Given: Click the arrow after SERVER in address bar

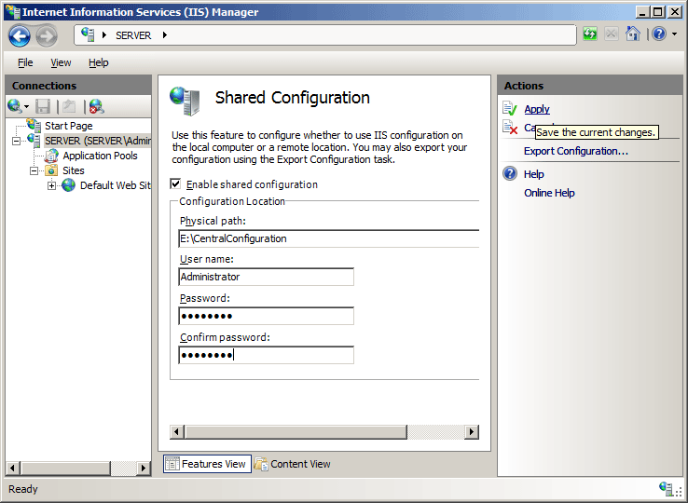Looking at the screenshot, I should (165, 35).
